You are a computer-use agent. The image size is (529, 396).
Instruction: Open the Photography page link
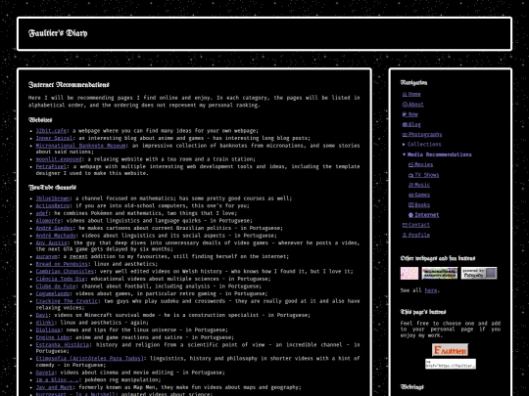pos(422,134)
